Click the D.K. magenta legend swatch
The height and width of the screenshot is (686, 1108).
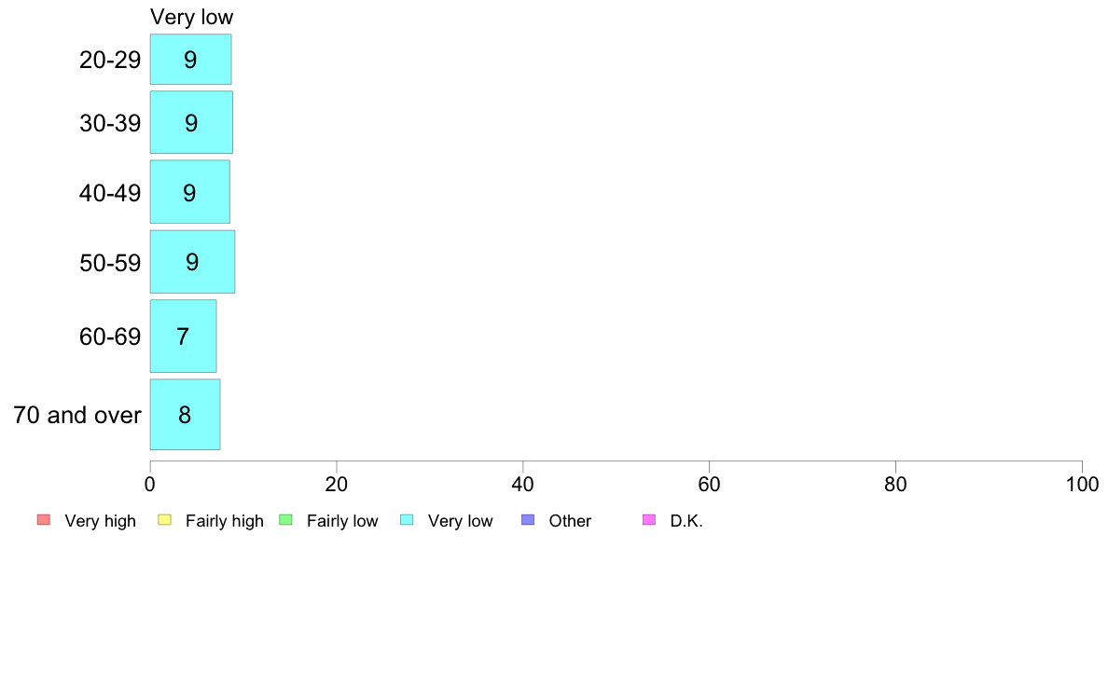(649, 520)
